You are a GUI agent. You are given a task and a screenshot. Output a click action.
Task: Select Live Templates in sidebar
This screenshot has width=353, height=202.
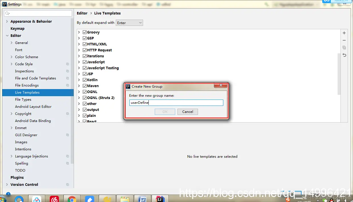click(38, 92)
